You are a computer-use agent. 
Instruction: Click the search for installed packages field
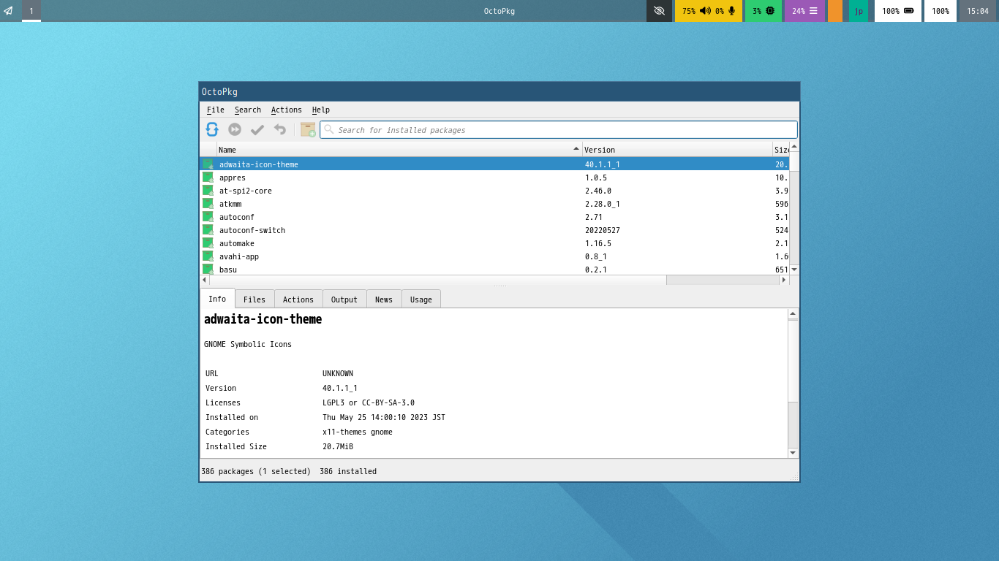coord(558,130)
